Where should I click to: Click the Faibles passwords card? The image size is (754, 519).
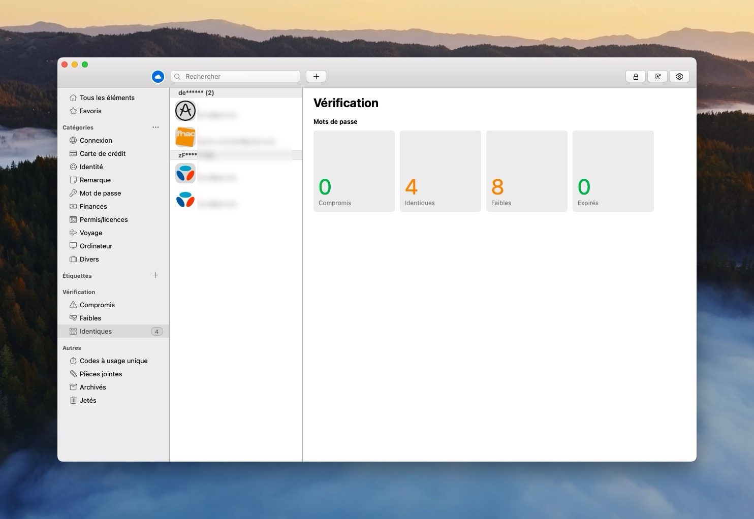pos(526,171)
